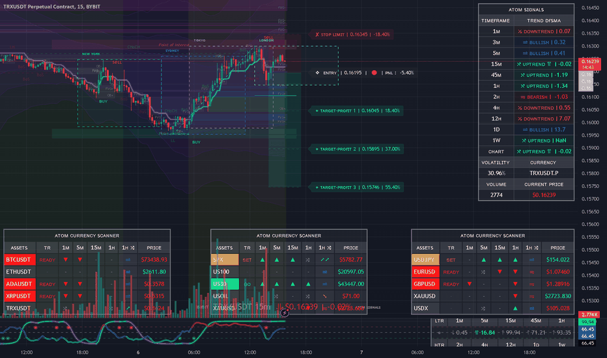Click the XRPUSDT asset cell
The height and width of the screenshot is (358, 607).
pyautogui.click(x=20, y=296)
